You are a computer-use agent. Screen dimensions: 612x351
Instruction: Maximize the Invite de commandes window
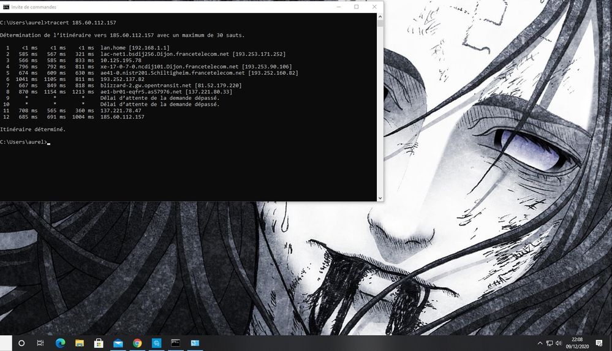pos(357,7)
